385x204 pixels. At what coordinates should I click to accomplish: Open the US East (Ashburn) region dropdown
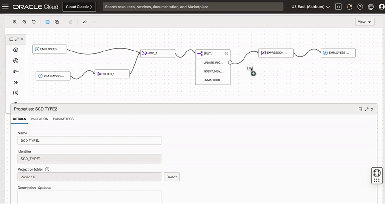[x=310, y=7]
